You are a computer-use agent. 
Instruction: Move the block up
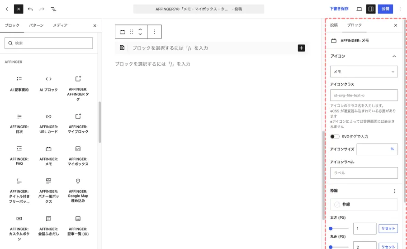coord(140,29)
